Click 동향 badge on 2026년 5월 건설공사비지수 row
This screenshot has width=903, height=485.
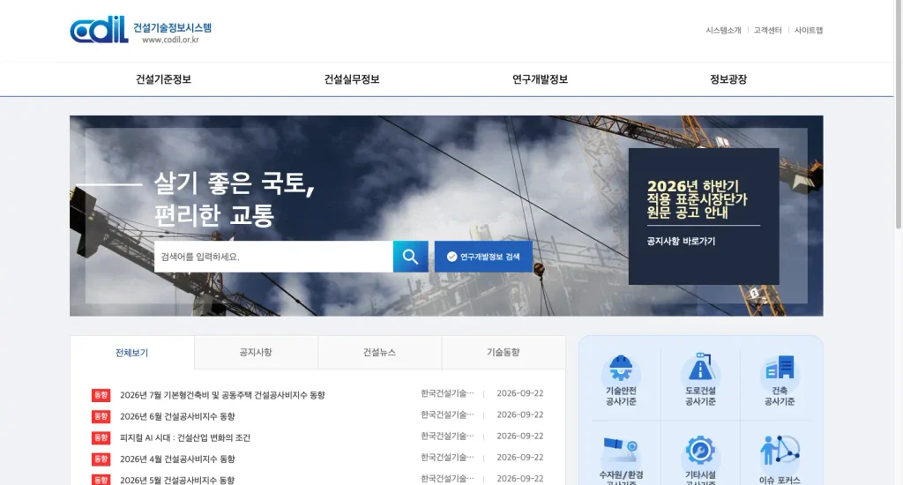click(x=101, y=480)
